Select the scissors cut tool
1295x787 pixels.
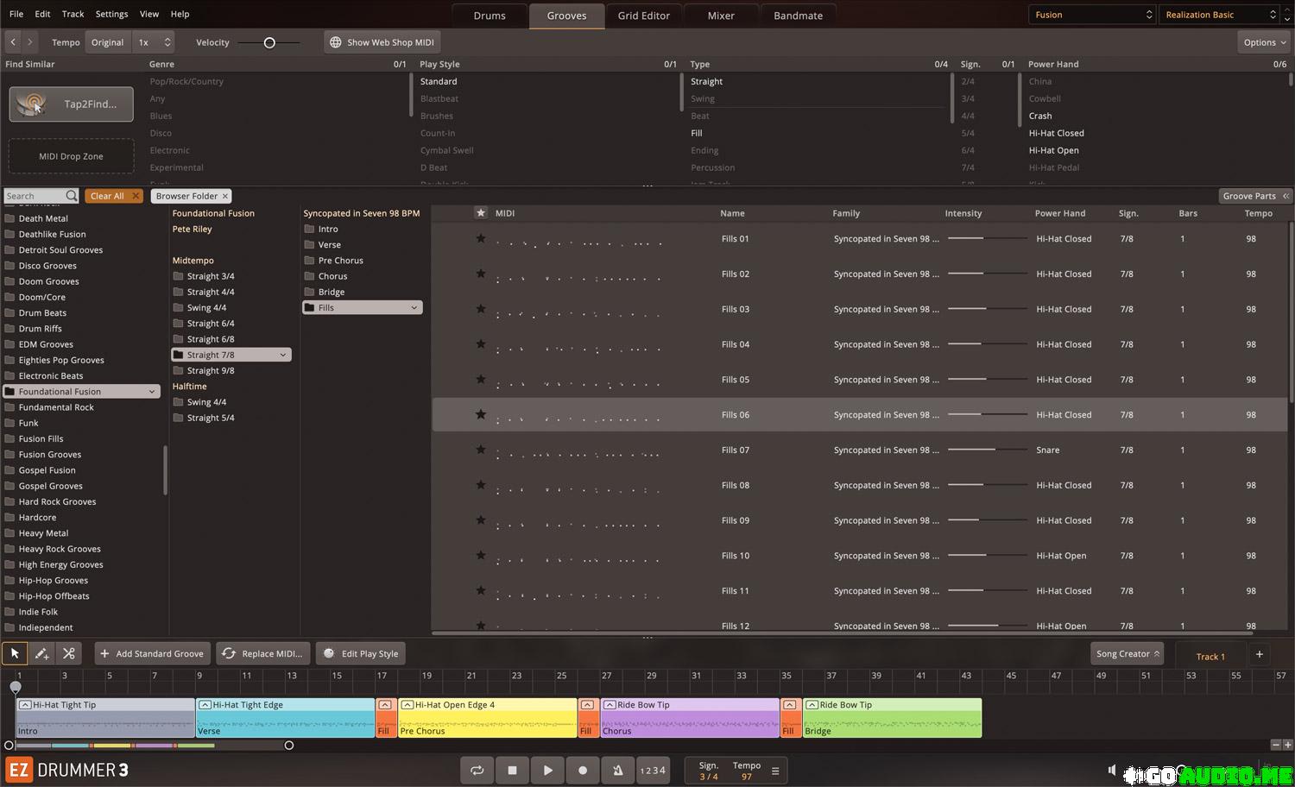69,653
